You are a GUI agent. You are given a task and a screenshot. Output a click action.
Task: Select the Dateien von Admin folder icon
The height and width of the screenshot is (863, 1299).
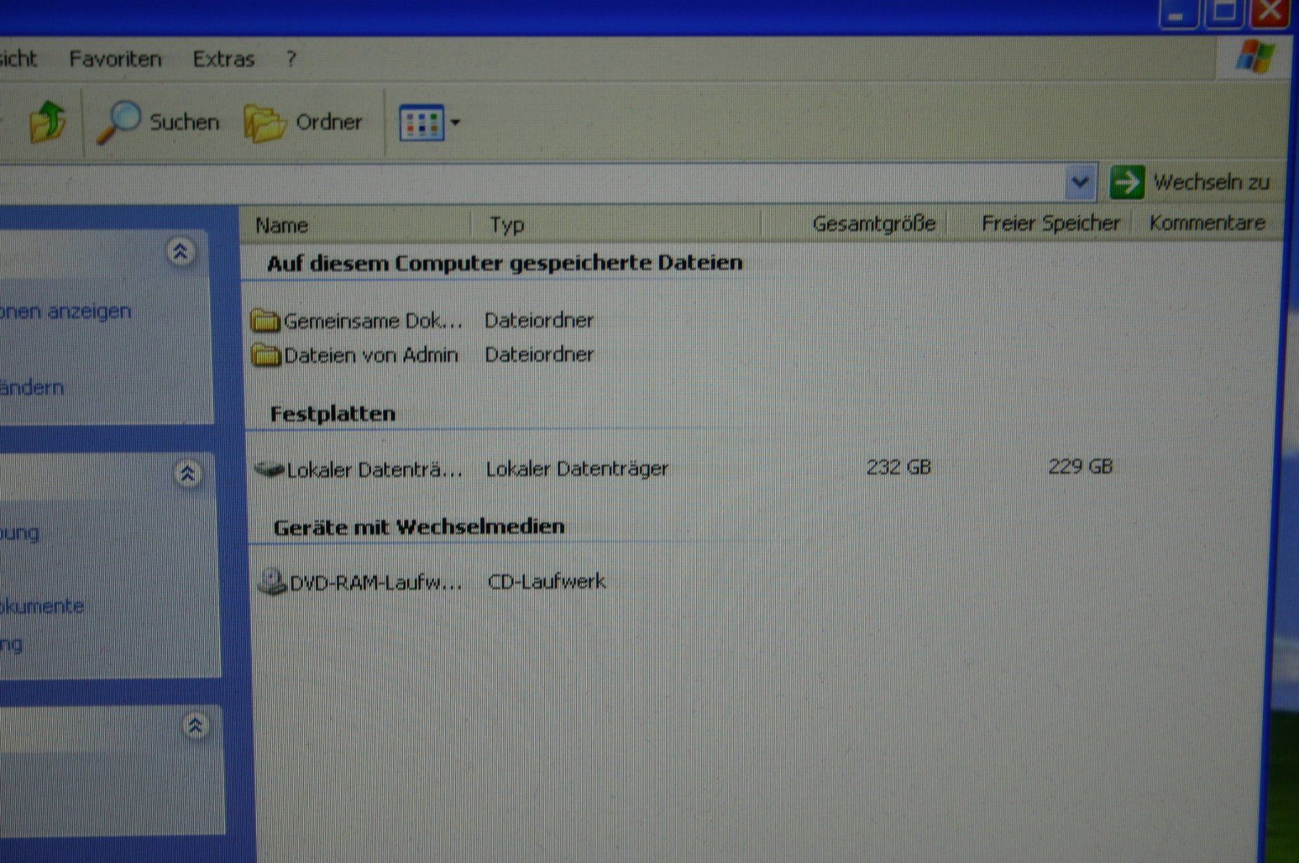pyautogui.click(x=266, y=355)
